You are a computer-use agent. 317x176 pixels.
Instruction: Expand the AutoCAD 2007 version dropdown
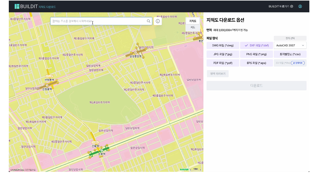coord(290,45)
